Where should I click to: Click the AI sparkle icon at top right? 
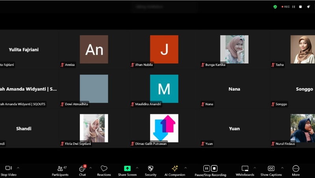pyautogui.click(x=308, y=7)
